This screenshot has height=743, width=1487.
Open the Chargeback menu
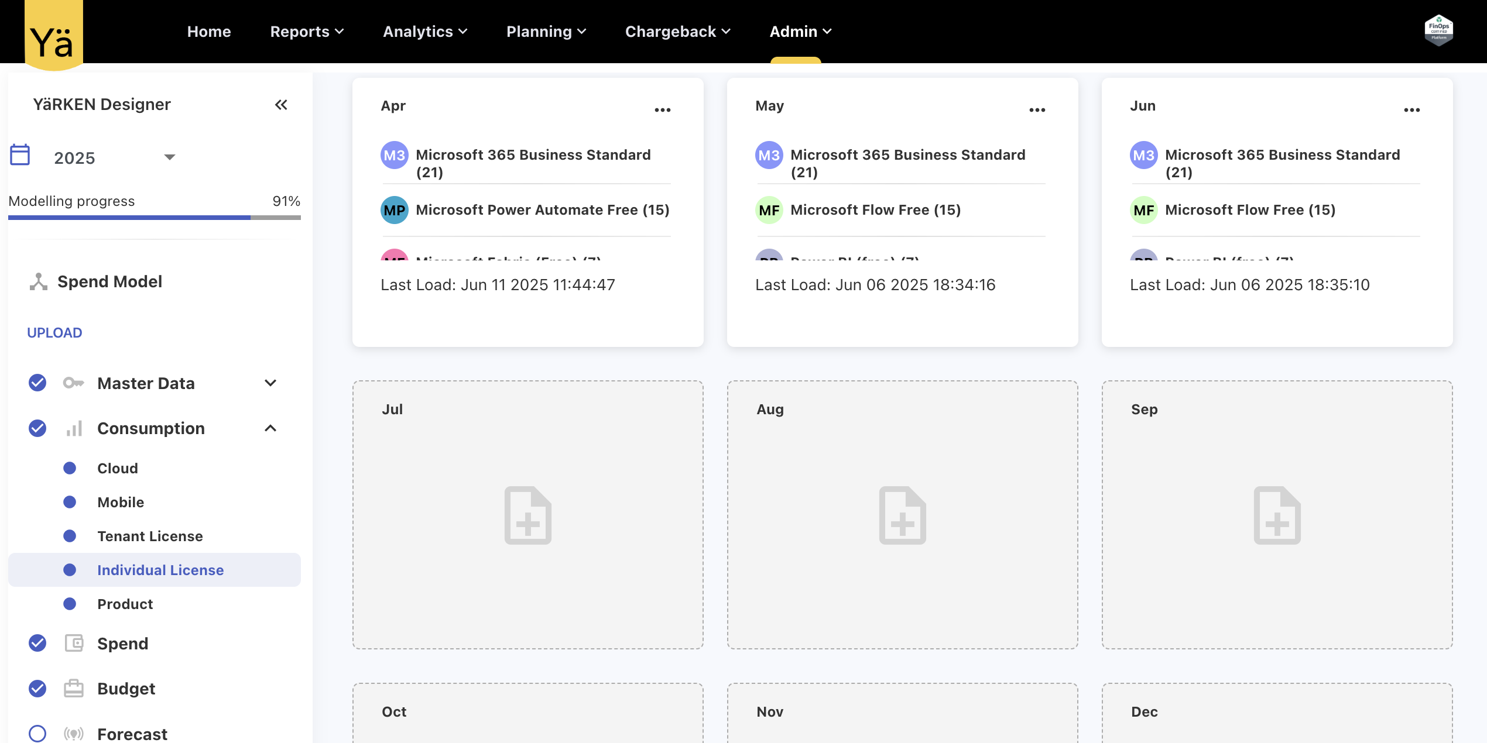[677, 32]
